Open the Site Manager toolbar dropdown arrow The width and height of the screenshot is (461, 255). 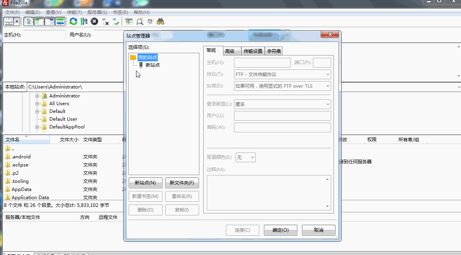(x=17, y=21)
